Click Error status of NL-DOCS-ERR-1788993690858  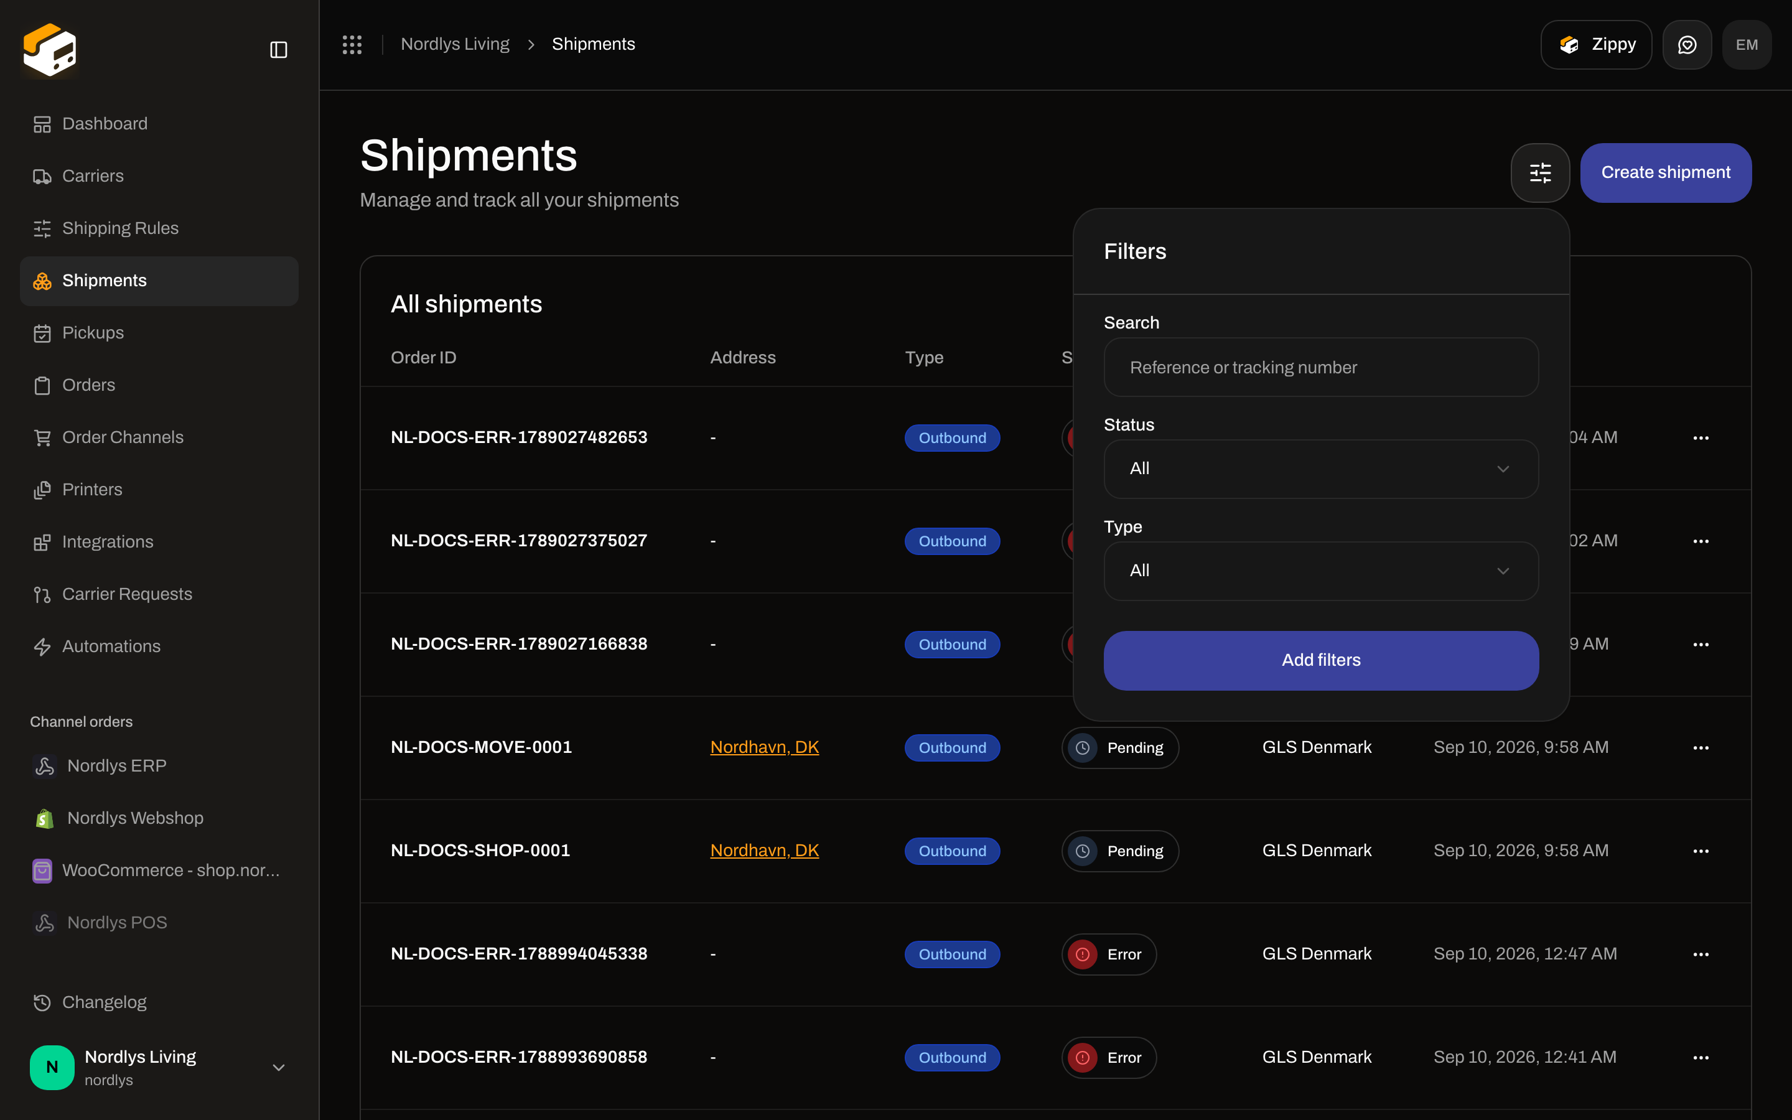[1109, 1058]
